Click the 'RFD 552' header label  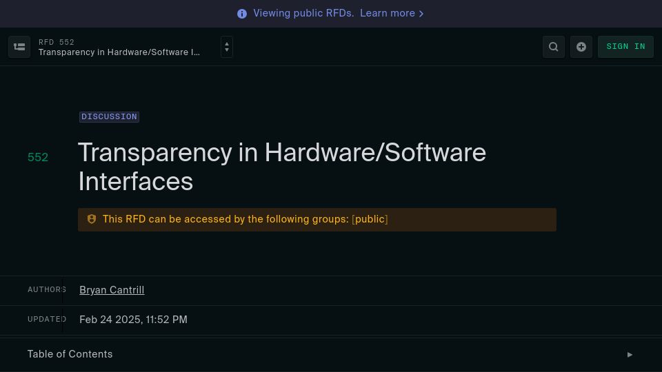(x=56, y=42)
